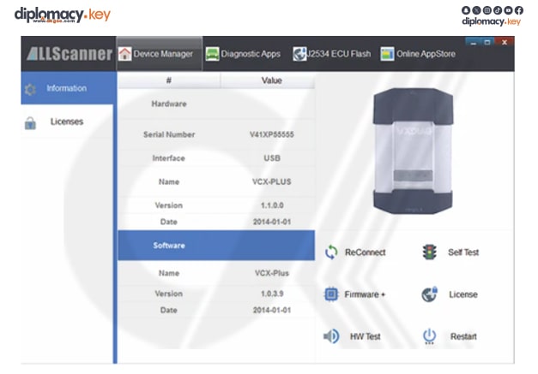
Task: Click the Serial Number label
Action: click(x=169, y=134)
